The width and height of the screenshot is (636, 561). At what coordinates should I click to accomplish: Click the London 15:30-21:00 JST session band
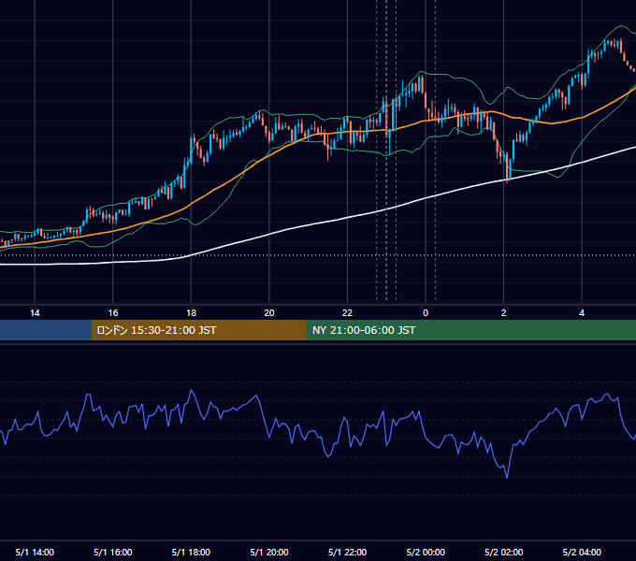(x=198, y=330)
